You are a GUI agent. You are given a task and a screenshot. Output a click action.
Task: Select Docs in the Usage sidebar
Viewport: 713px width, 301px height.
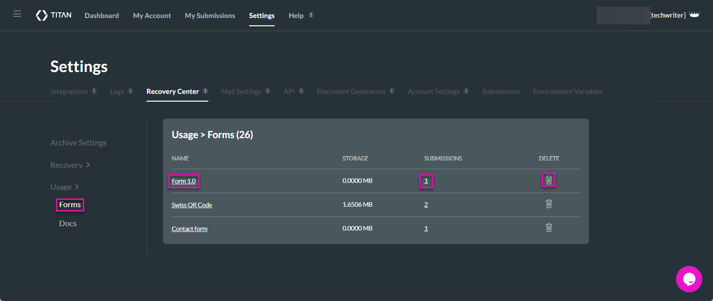tap(68, 223)
